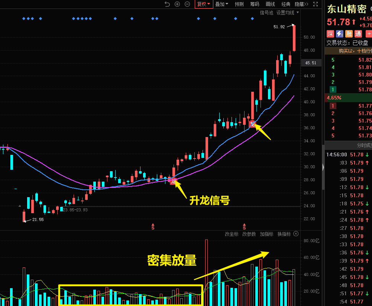Click the left red S marker on time axis
This screenshot has width=372, height=306.
[153, 227]
